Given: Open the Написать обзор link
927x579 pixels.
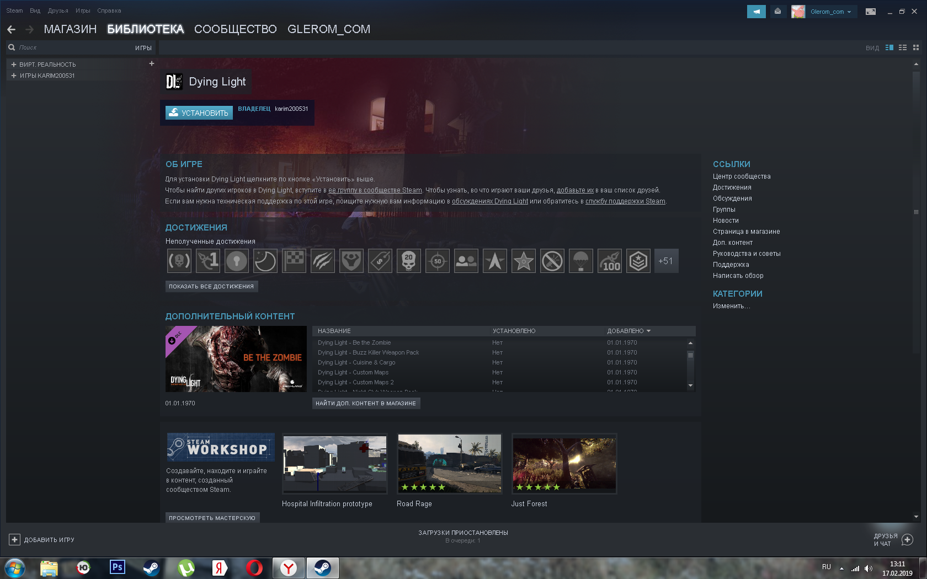Looking at the screenshot, I should click(738, 276).
